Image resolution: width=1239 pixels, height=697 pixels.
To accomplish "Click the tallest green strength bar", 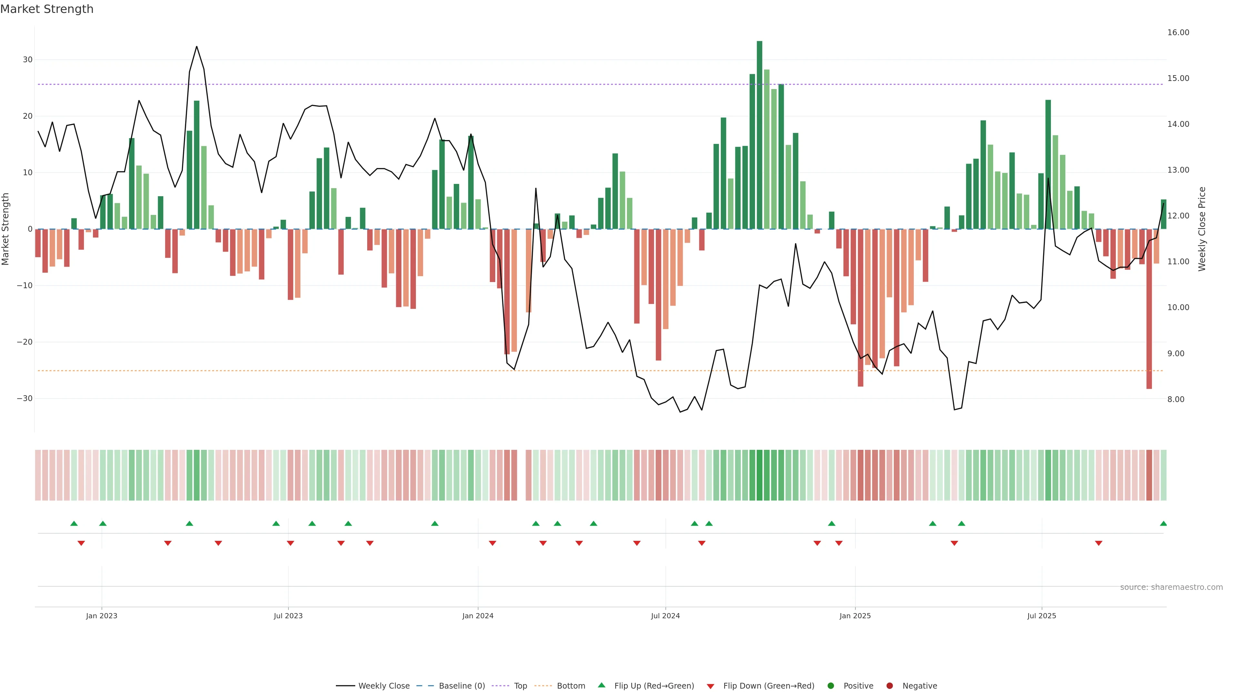I will 759,135.
